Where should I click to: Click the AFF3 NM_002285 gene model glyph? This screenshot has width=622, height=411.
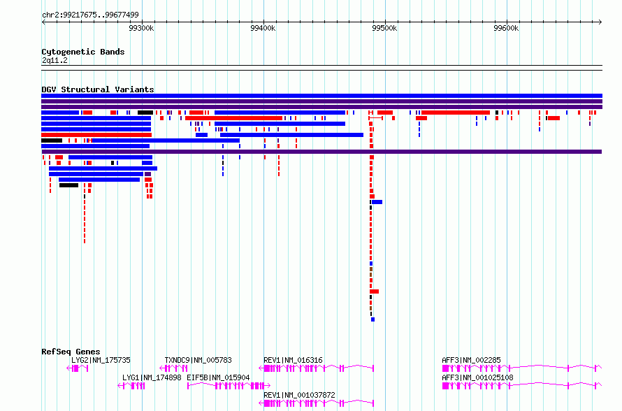pos(522,368)
